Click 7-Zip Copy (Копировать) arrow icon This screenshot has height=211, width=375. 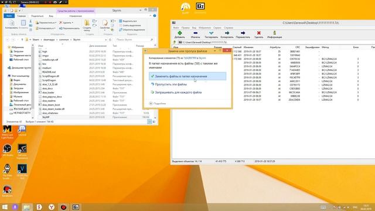point(227,33)
